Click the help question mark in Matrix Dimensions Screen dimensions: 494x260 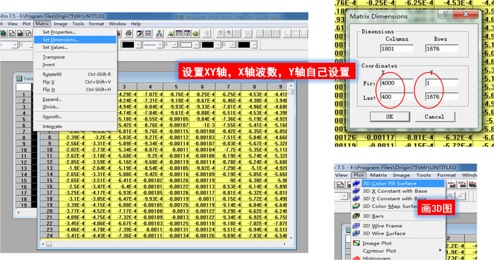pos(445,14)
